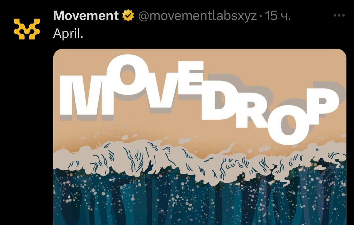Open the @movementlabsxyz handle

click(197, 16)
